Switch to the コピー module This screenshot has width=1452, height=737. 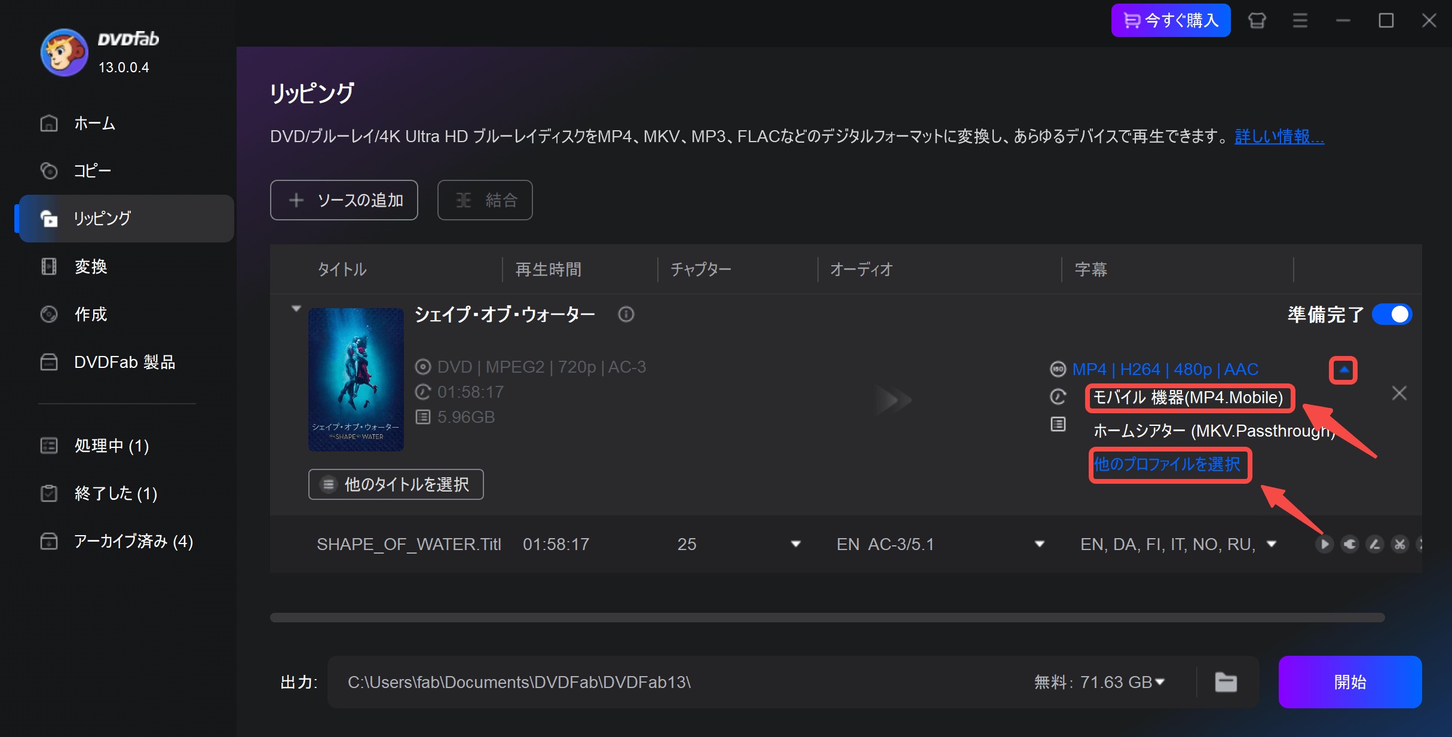(125, 171)
